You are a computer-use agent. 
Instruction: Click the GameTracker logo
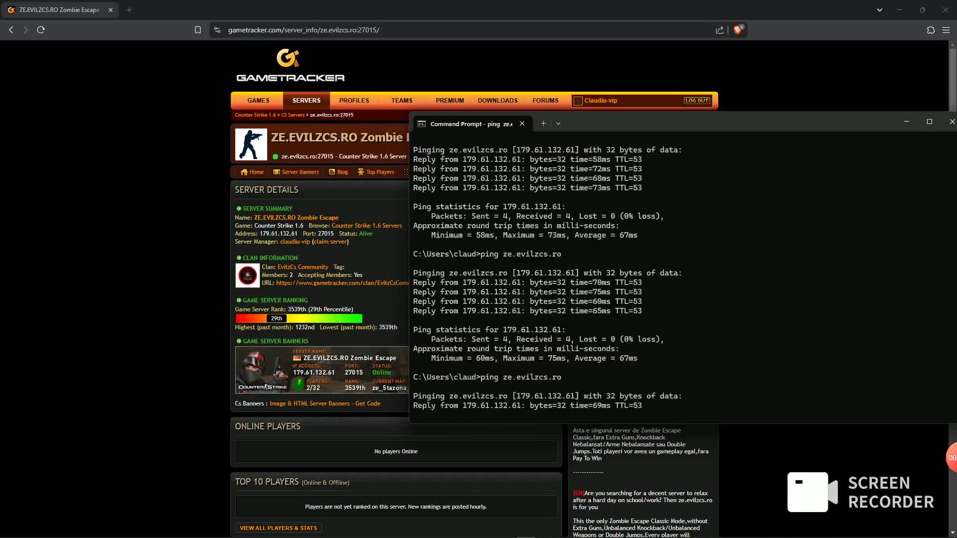click(x=291, y=65)
